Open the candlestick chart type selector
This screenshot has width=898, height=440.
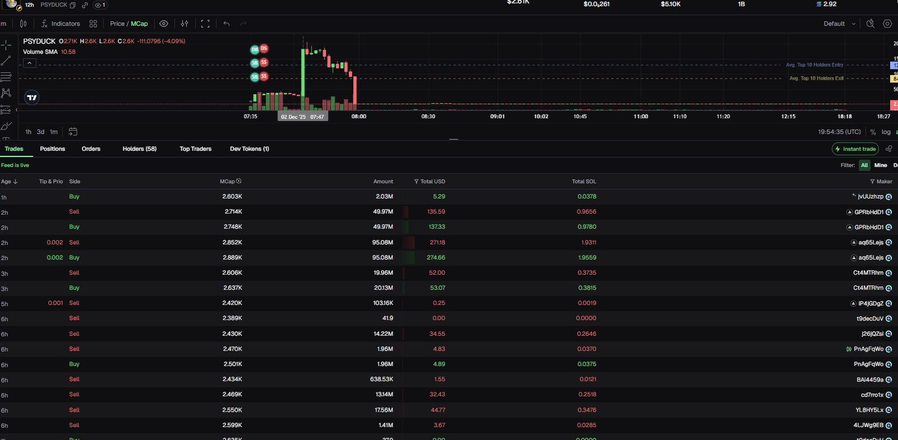pyautogui.click(x=23, y=24)
